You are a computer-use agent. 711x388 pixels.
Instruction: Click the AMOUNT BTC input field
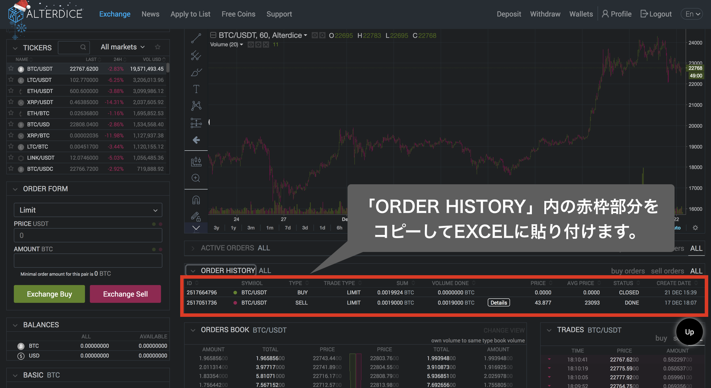tap(88, 261)
